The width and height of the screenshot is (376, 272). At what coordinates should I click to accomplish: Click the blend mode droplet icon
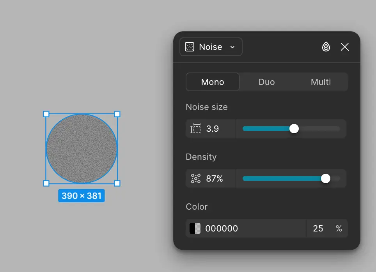[326, 47]
